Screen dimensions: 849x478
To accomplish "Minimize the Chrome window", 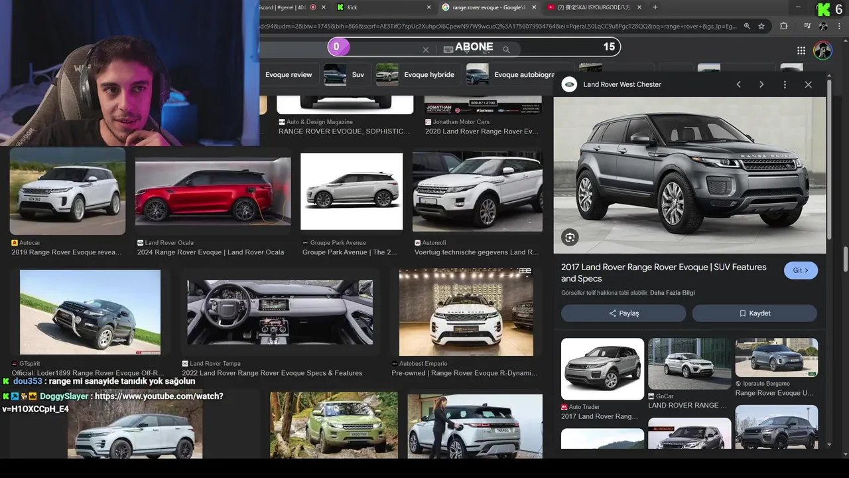I will click(799, 7).
